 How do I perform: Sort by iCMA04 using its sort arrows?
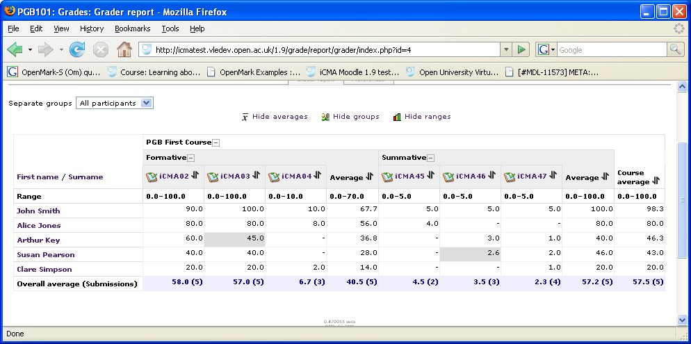(318, 176)
